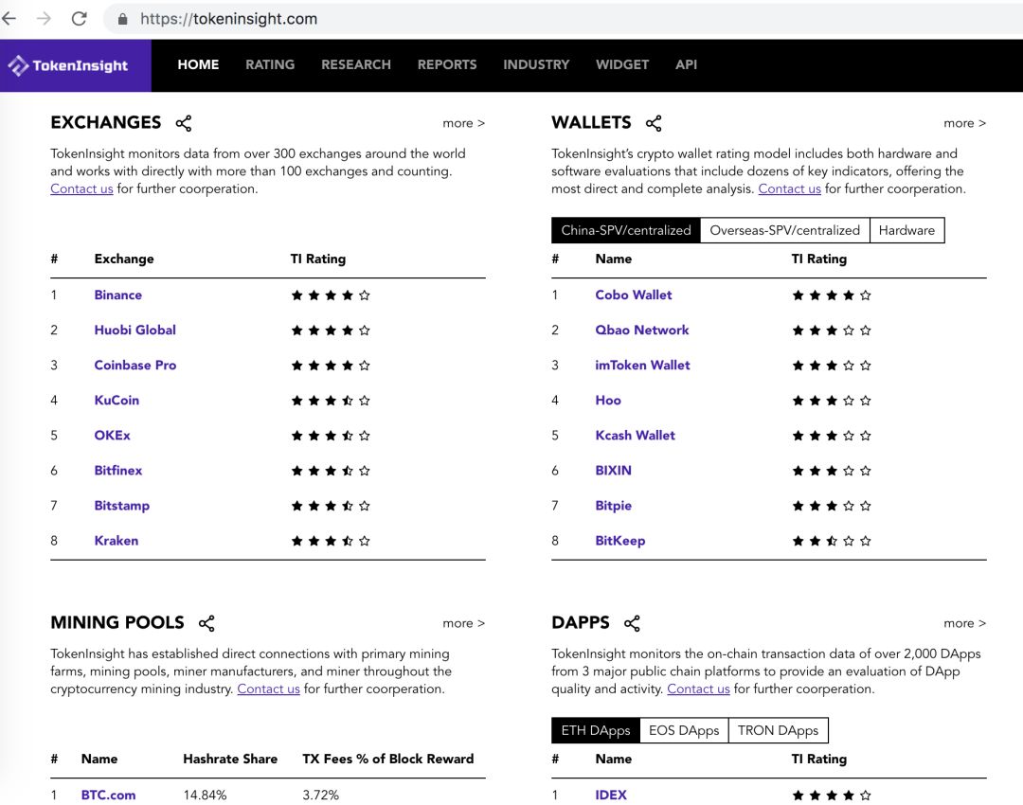Click TI Rating header in Exchanges table
The image size is (1023, 805).
317,259
